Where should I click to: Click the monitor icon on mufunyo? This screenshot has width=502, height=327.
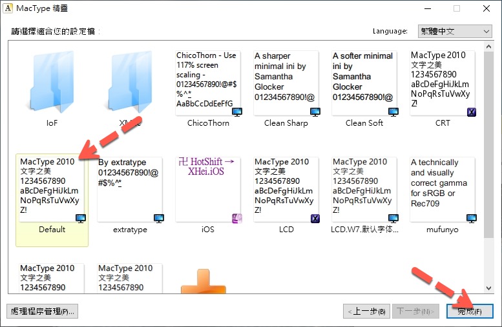coord(472,219)
